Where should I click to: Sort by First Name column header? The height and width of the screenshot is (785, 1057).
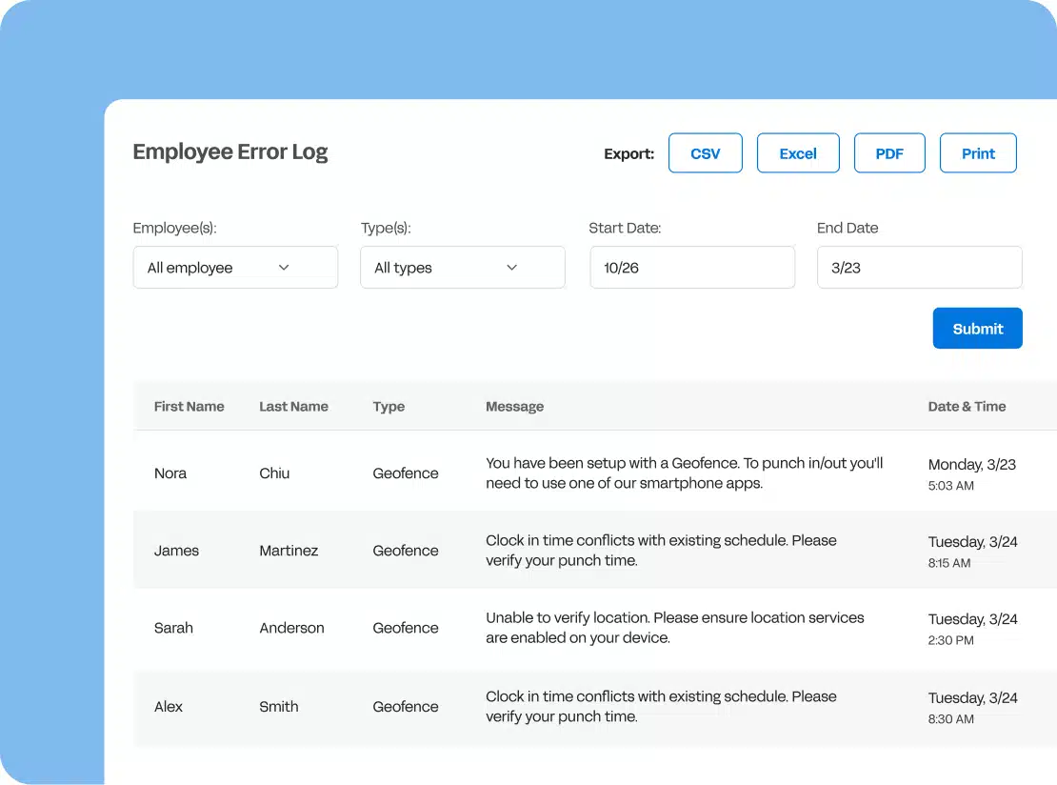pyautogui.click(x=189, y=407)
